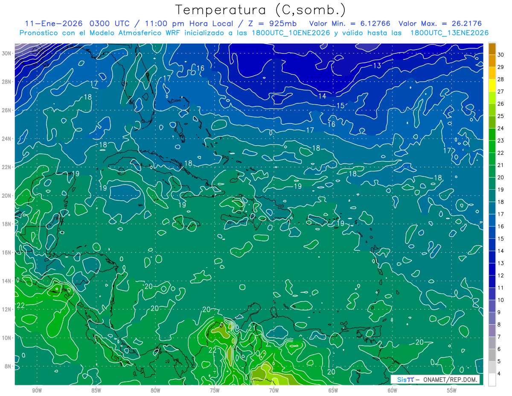Click the color bar scale label '28'
The image size is (512, 396).
pos(500,79)
